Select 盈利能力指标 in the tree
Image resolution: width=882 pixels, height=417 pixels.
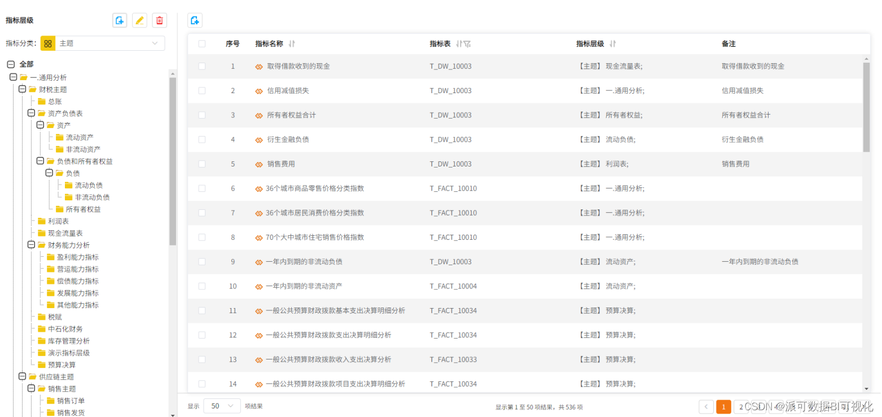78,257
